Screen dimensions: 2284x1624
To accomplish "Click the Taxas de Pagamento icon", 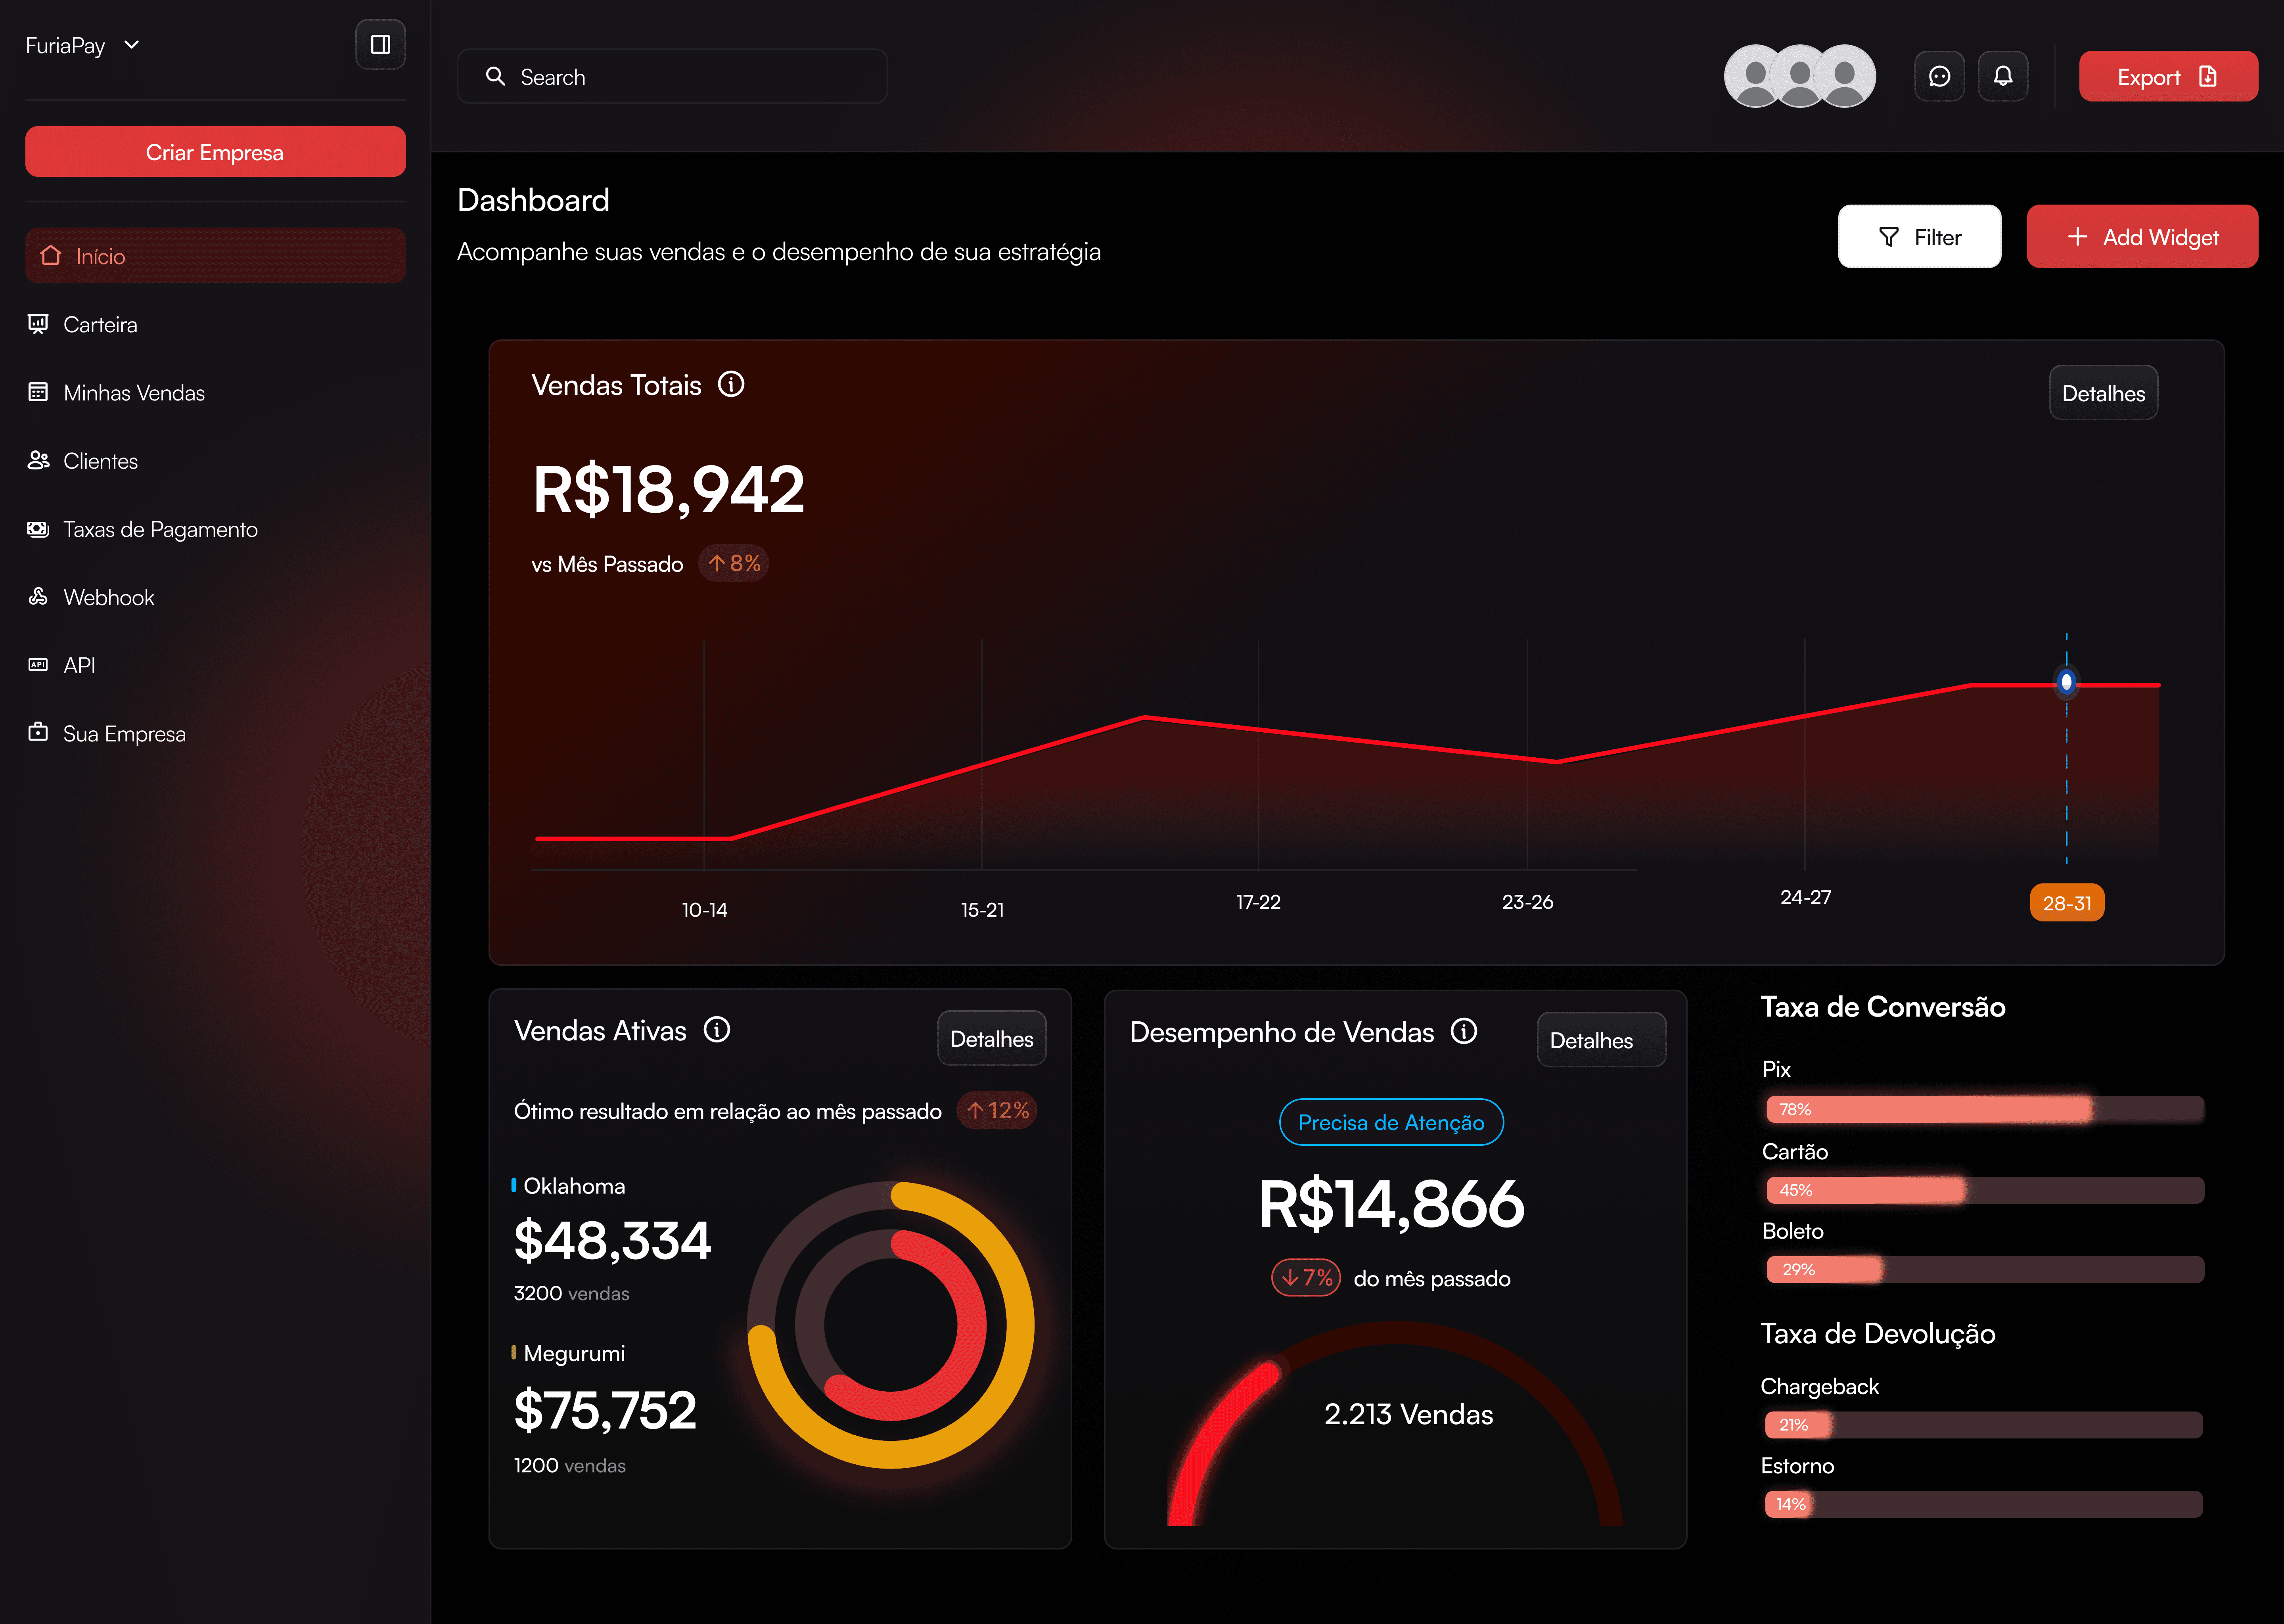I will 38,528.
